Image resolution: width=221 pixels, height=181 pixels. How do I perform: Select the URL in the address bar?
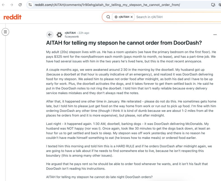click(x=107, y=5)
